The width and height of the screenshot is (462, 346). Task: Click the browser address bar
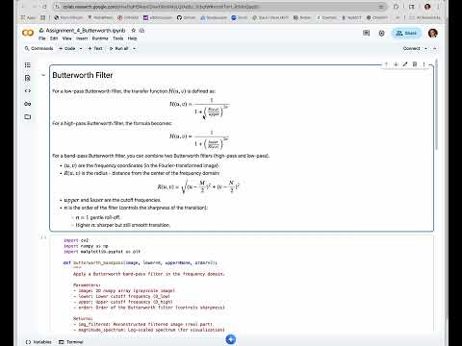tap(219, 7)
